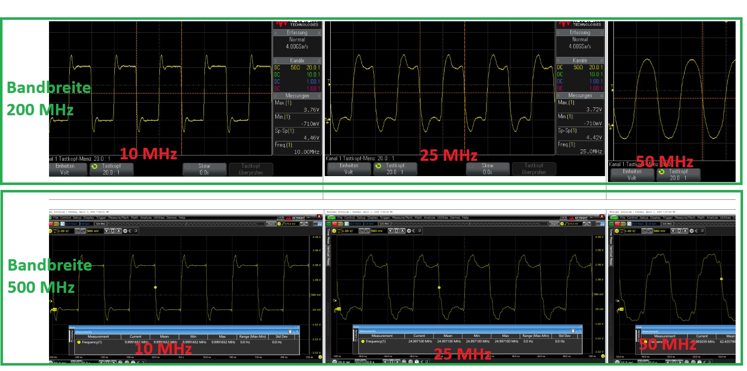Click zero offset button in 10 MHz window
The height and width of the screenshot is (371, 747).
click(112, 231)
